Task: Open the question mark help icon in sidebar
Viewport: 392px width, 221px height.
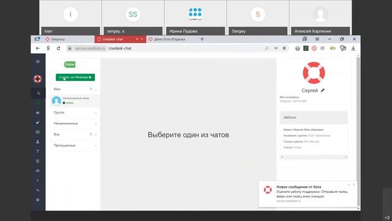Action: pyautogui.click(x=38, y=152)
